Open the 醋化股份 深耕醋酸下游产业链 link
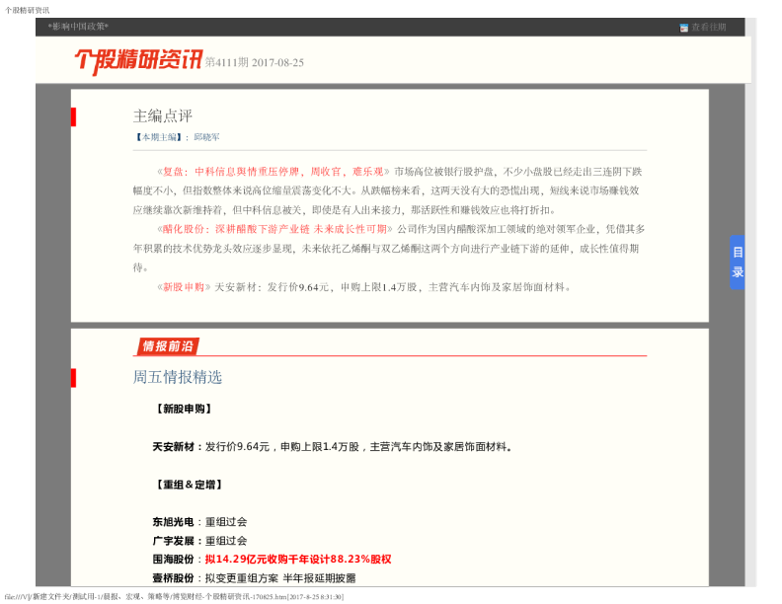The height and width of the screenshot is (604, 782). pyautogui.click(x=274, y=229)
